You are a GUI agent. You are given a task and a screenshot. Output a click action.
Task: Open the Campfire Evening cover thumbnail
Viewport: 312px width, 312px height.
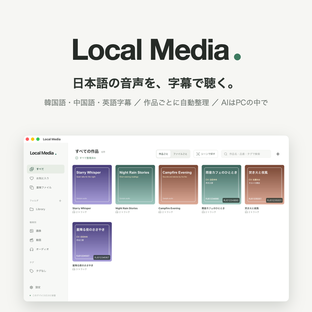(178, 185)
